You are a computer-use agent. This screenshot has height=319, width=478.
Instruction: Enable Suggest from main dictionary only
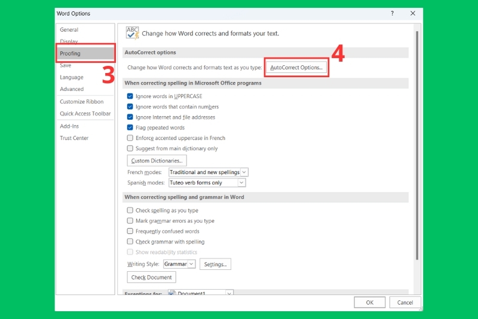130,148
